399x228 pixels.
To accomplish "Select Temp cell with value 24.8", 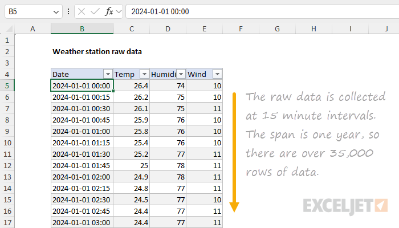I will click(x=131, y=188).
